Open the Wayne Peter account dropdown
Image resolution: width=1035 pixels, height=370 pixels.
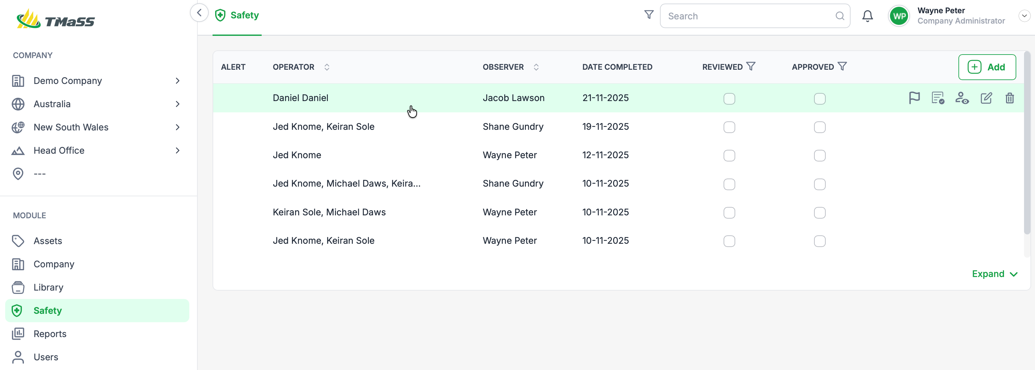coord(1024,16)
